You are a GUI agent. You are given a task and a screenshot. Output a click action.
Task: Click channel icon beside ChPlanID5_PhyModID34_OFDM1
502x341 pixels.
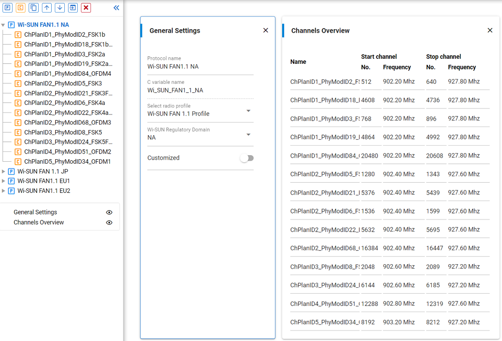[x=18, y=162]
